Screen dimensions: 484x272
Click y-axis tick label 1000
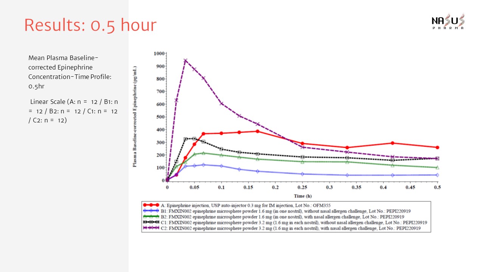coord(159,53)
